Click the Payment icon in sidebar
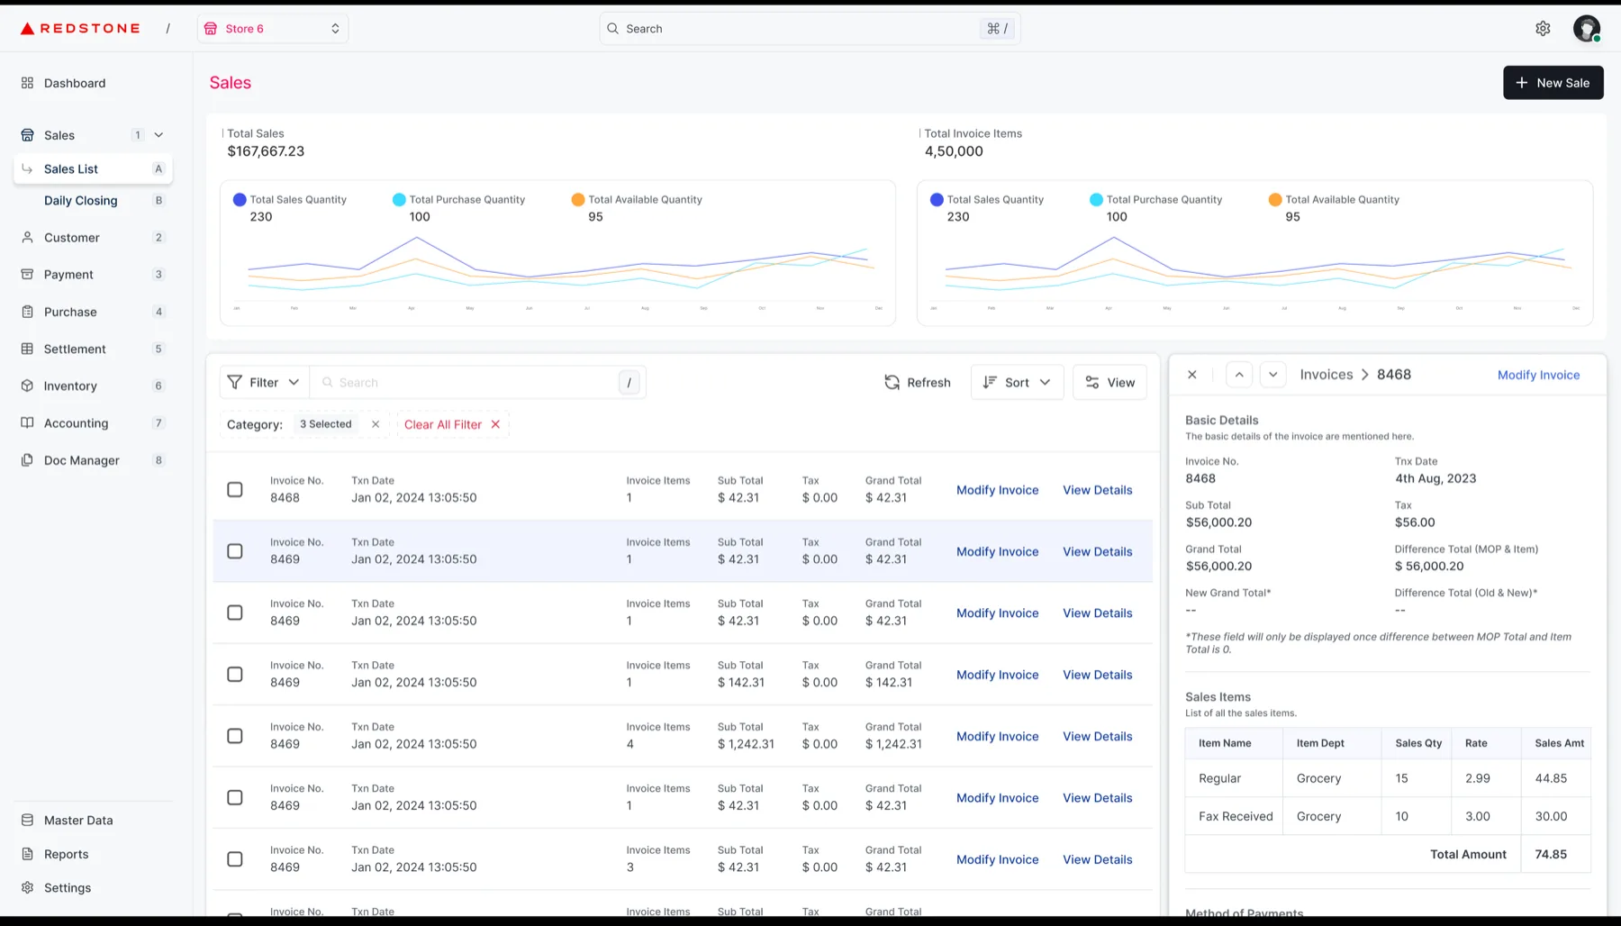 27,275
